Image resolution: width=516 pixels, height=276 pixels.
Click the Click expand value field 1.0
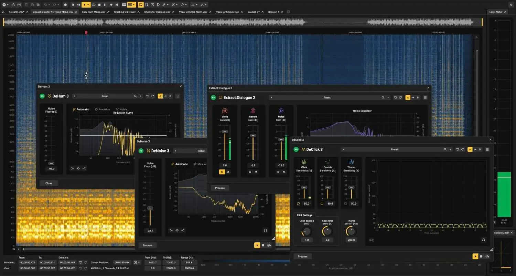(x=307, y=240)
